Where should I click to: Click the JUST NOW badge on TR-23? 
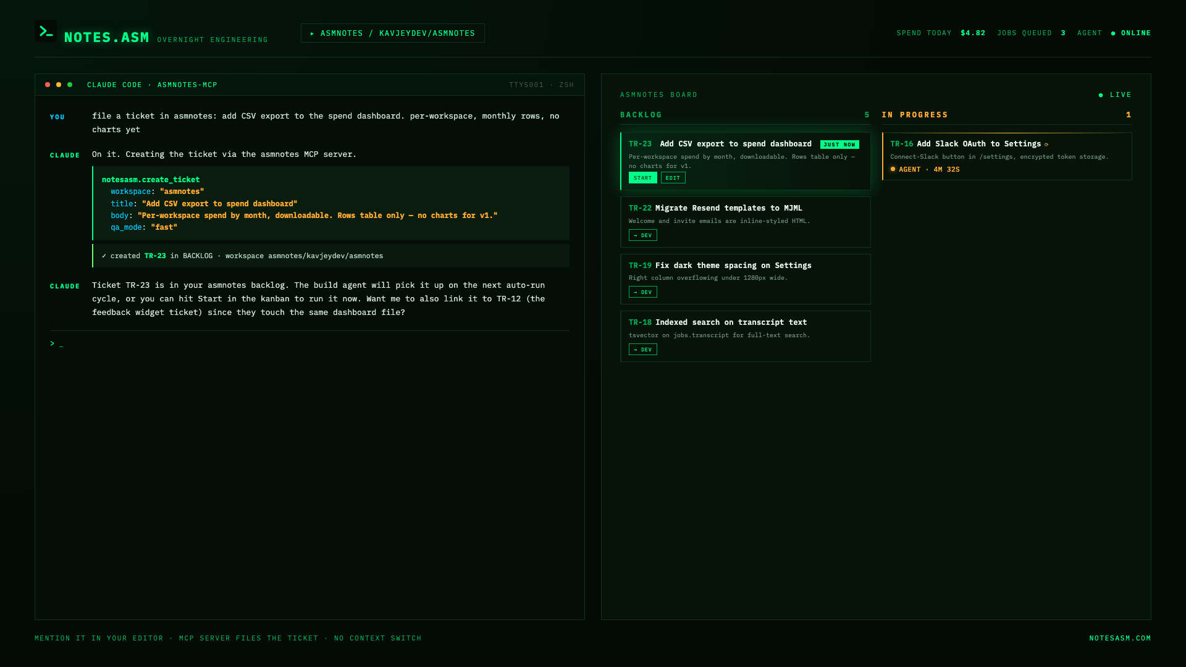coord(839,145)
